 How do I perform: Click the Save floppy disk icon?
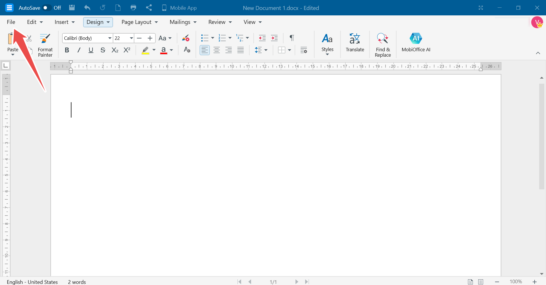(x=72, y=8)
